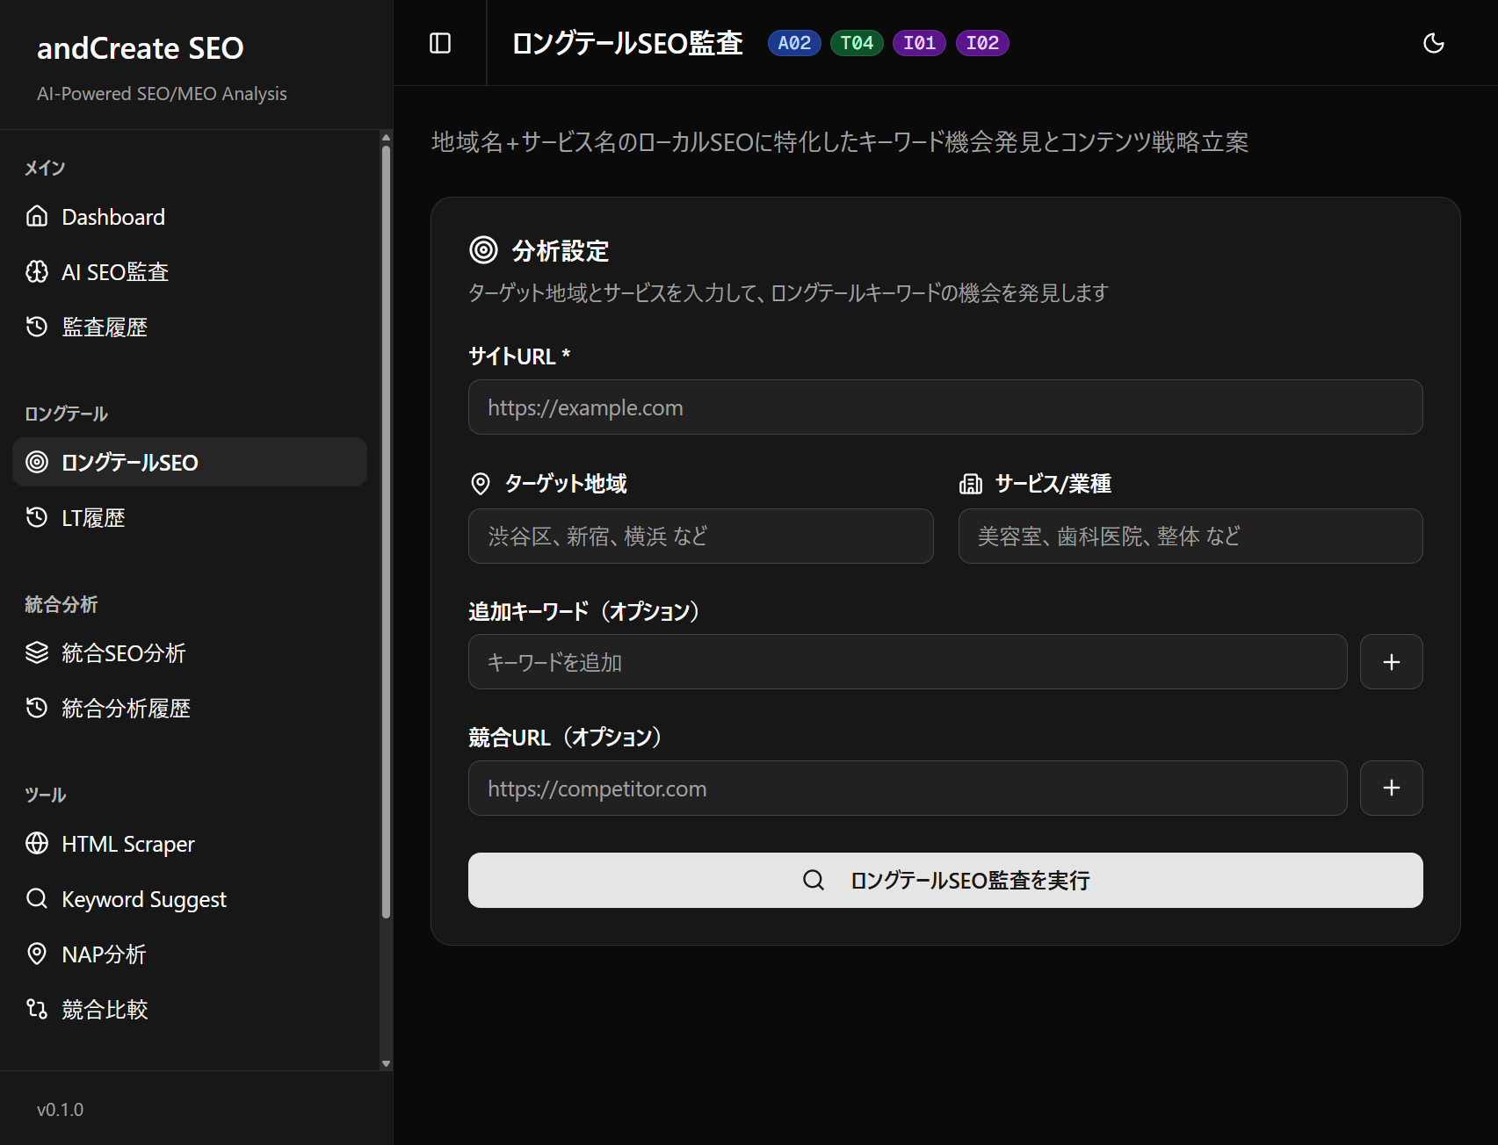Viewport: 1498px width, 1145px height.
Task: Click inside the ターゲット地域 field
Action: [700, 536]
